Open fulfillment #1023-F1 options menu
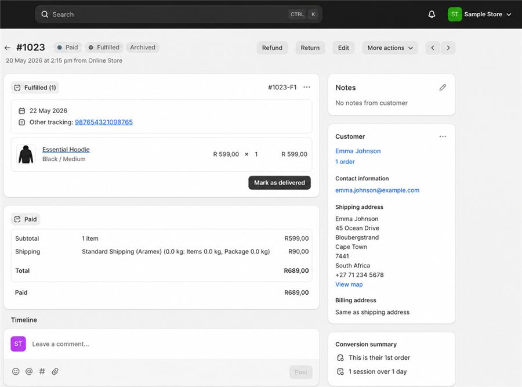Screen dimensions: 522x387 tap(307, 87)
